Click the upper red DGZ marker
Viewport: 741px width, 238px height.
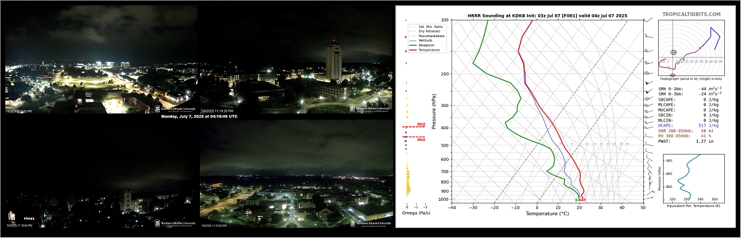[414, 126]
